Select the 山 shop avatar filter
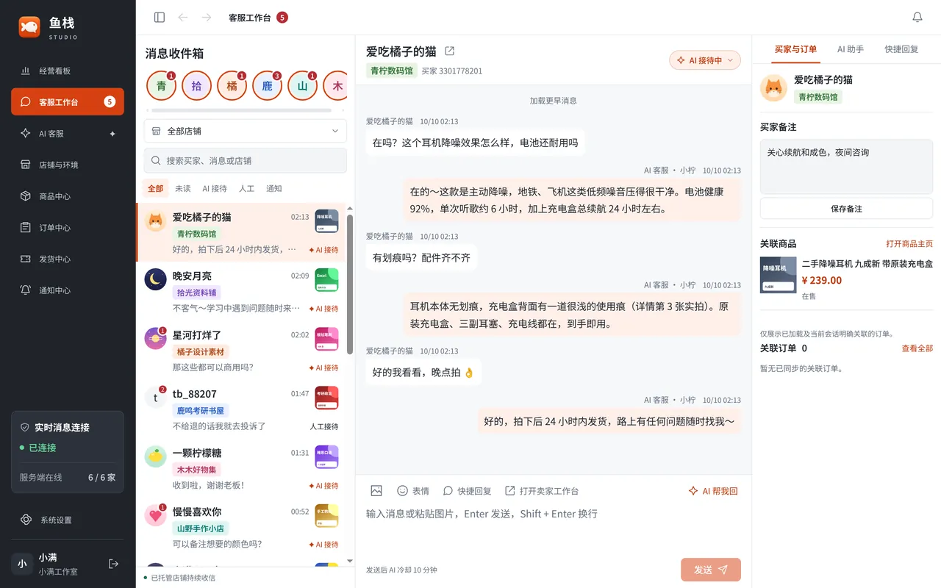Image resolution: width=941 pixels, height=588 pixels. [302, 86]
